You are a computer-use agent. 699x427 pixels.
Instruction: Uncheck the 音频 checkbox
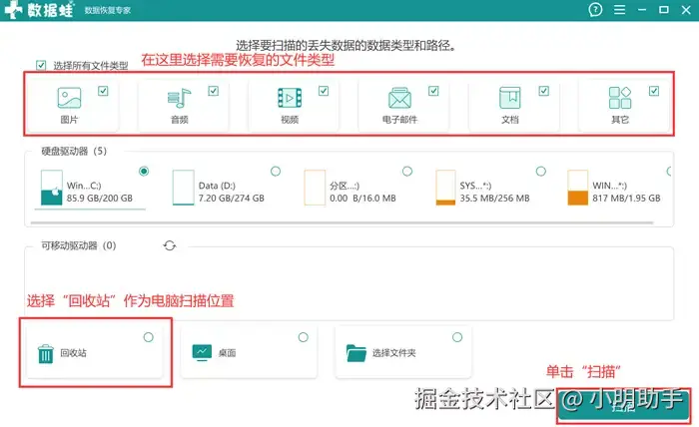[x=213, y=91]
